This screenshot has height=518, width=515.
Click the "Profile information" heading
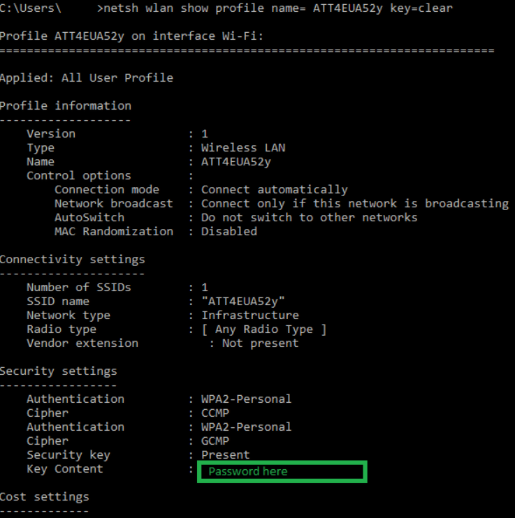[x=65, y=105]
